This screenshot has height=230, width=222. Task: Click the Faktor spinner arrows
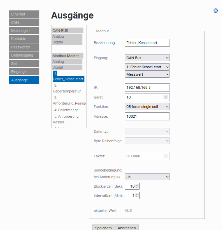click(165, 156)
